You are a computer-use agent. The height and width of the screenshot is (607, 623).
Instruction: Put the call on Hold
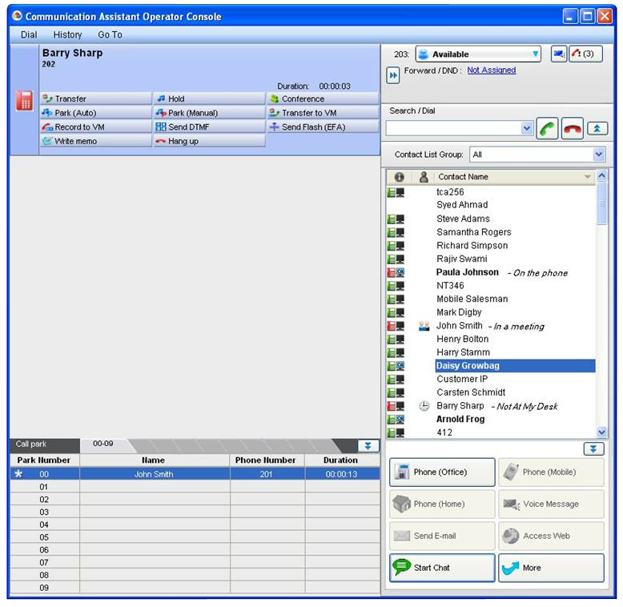pyautogui.click(x=209, y=98)
